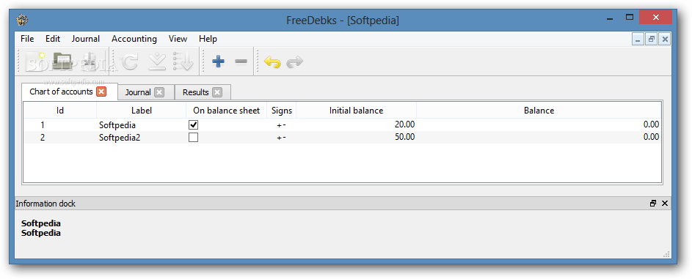
Task: Click the Balance 0.00 cell for Softpedia2
Action: pos(539,137)
